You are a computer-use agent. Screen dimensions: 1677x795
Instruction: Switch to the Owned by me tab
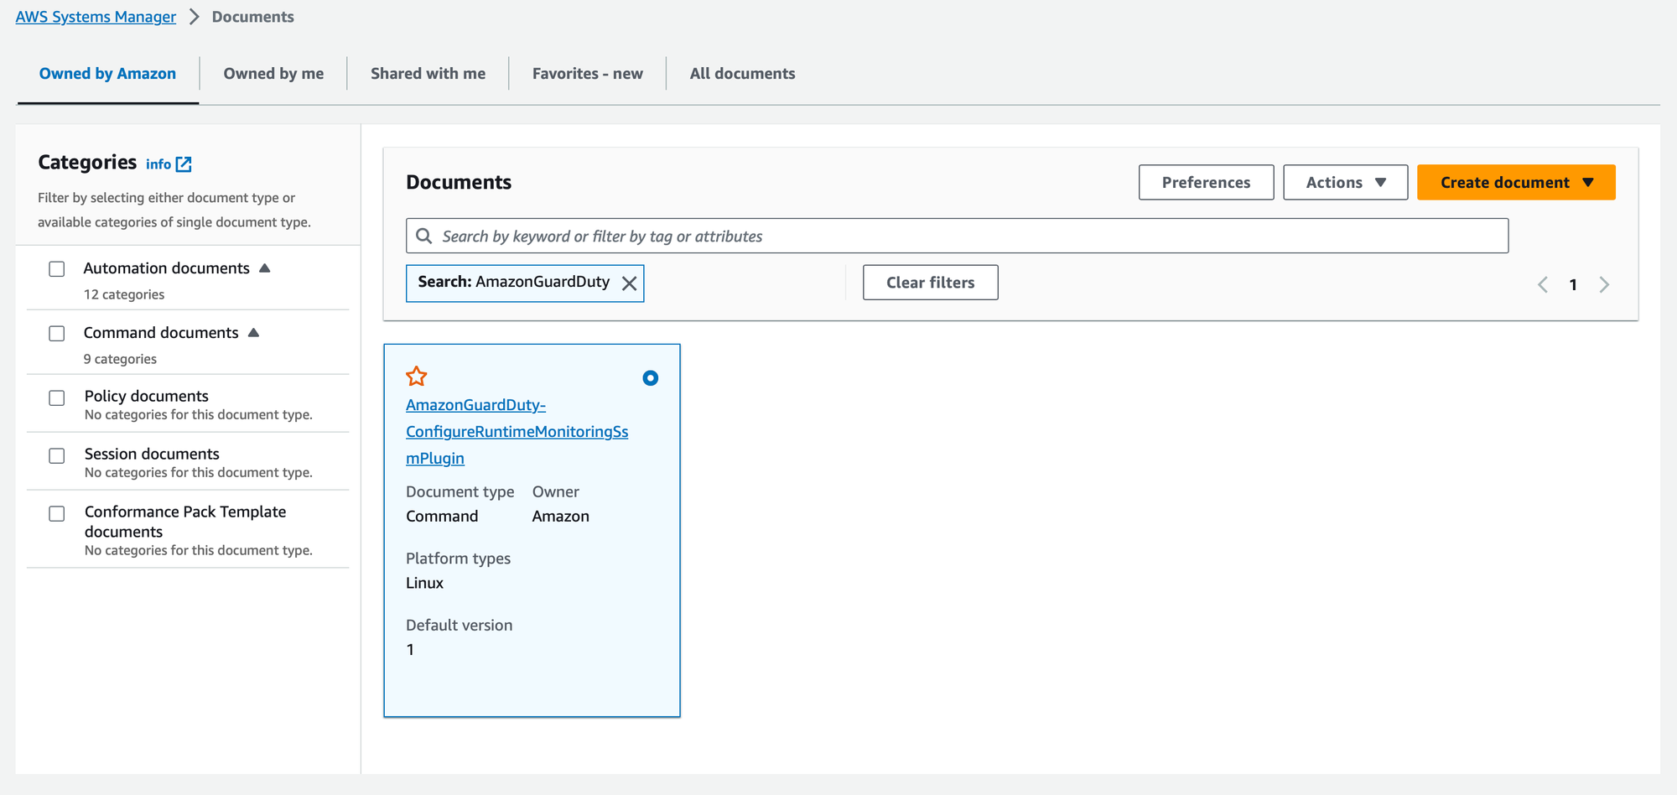273,74
